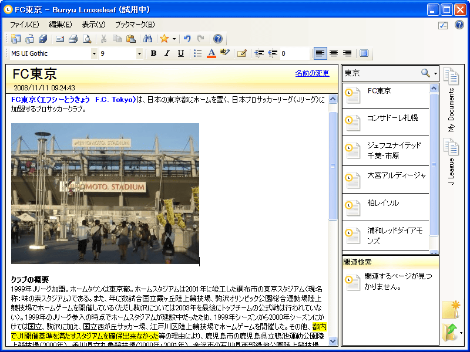Click the paste clipboard icon
Image resolution: width=470 pixels, height=352 pixels.
pos(130,39)
